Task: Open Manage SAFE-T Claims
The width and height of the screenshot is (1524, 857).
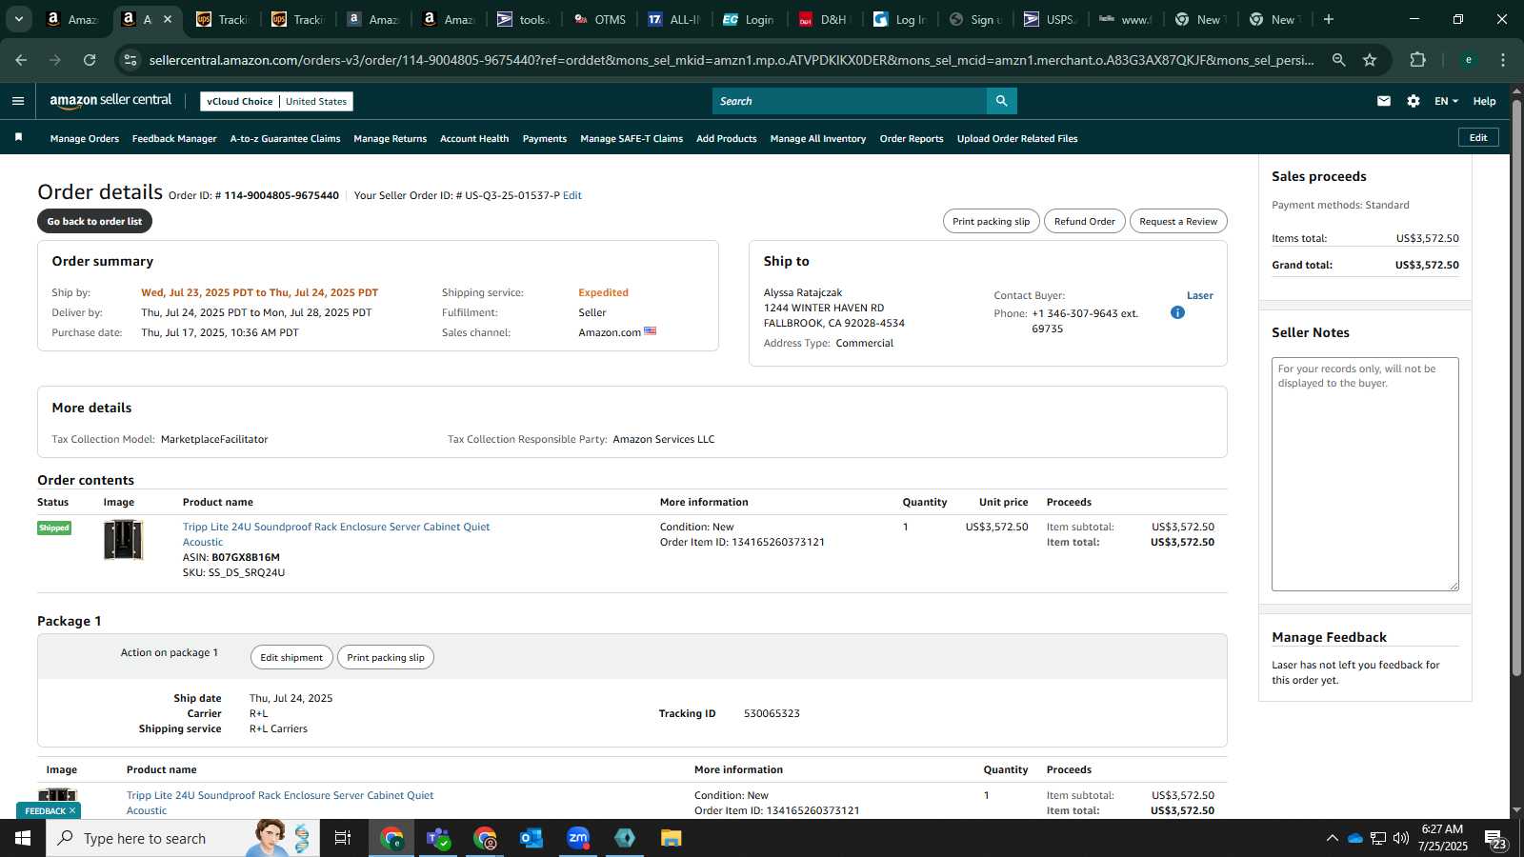Action: pos(632,139)
